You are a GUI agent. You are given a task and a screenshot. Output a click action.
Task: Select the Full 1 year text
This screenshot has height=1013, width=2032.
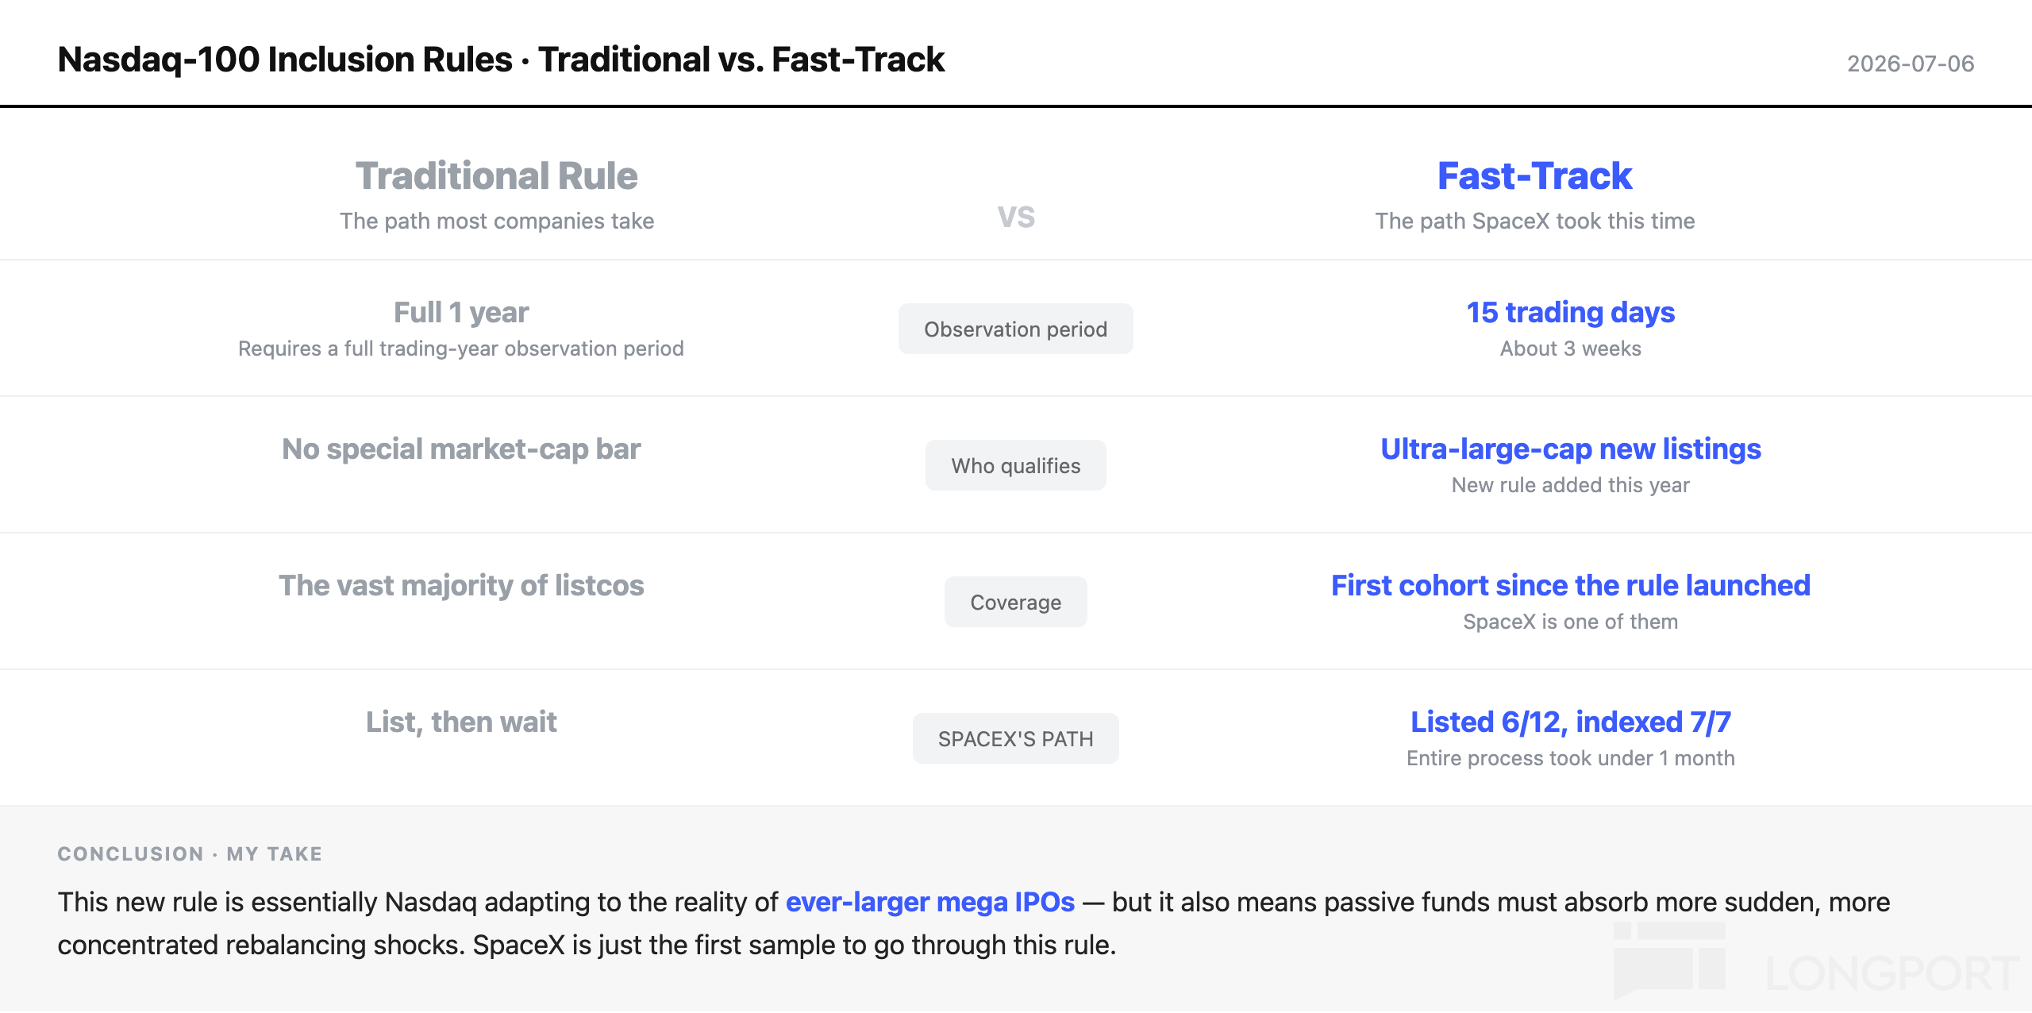pos(461,312)
